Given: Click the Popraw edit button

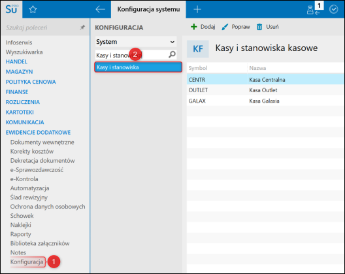Looking at the screenshot, I should coord(236,27).
